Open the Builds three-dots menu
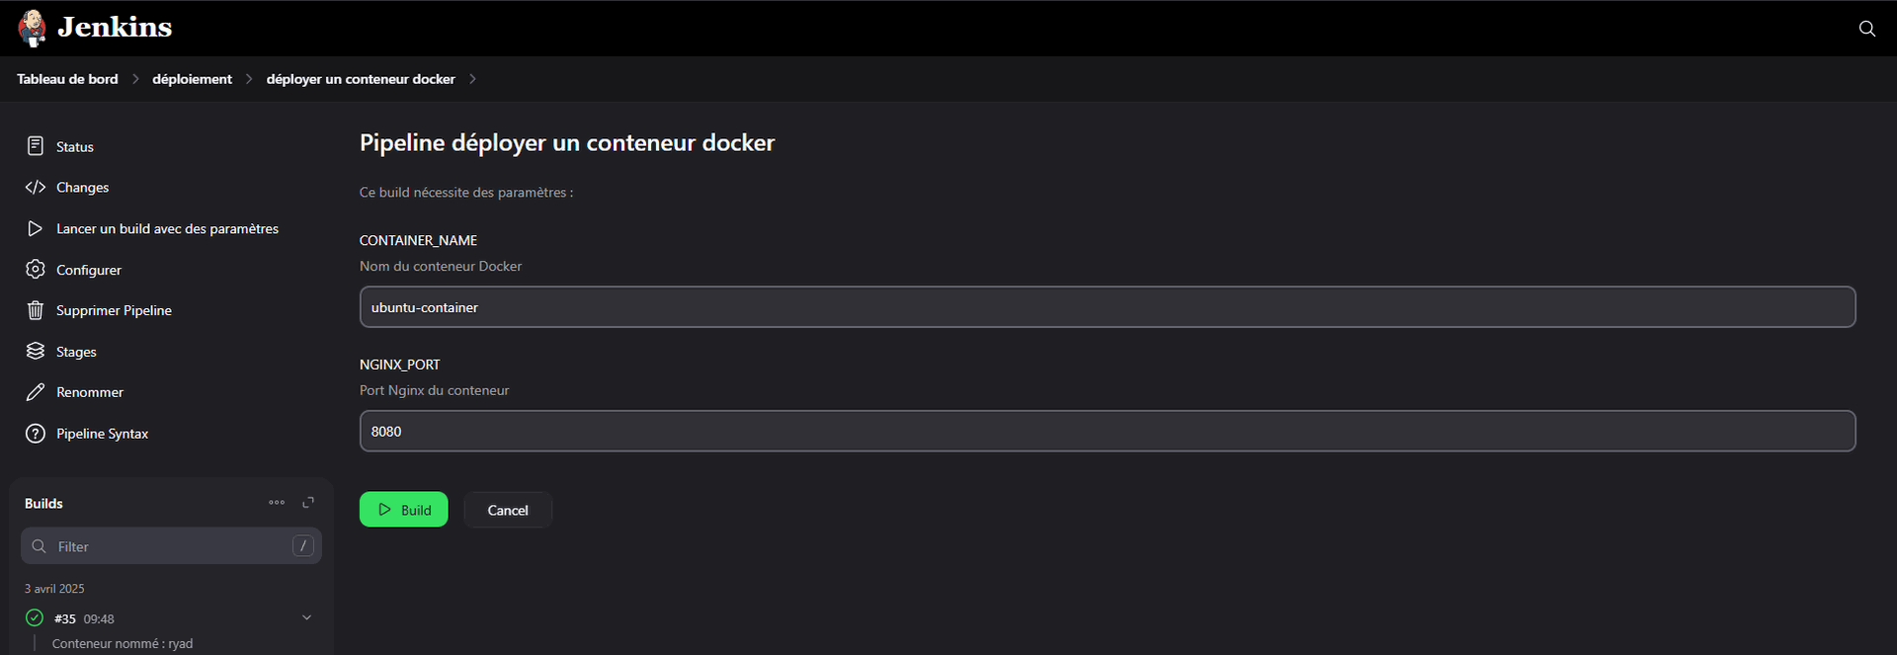This screenshot has width=1897, height=655. coord(277,503)
